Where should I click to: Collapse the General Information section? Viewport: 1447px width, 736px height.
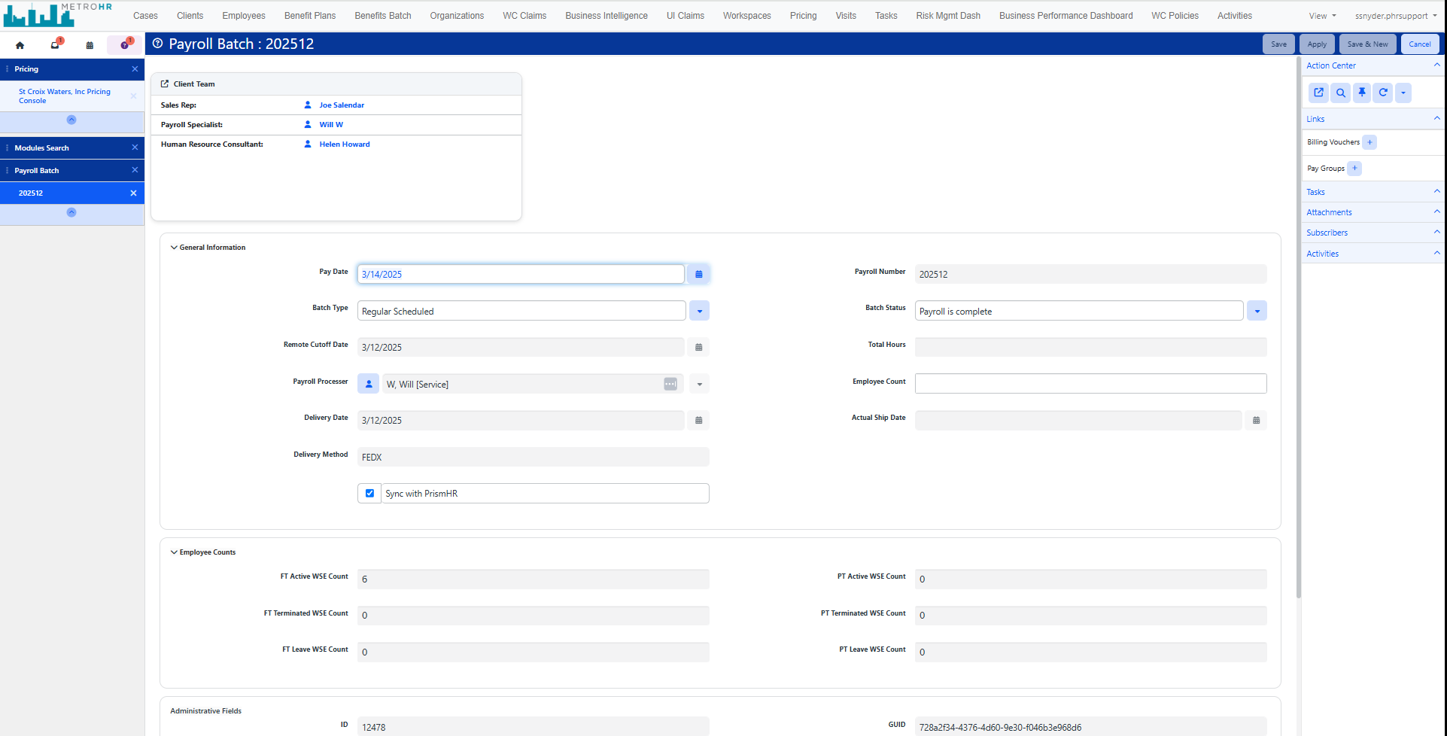click(x=175, y=247)
